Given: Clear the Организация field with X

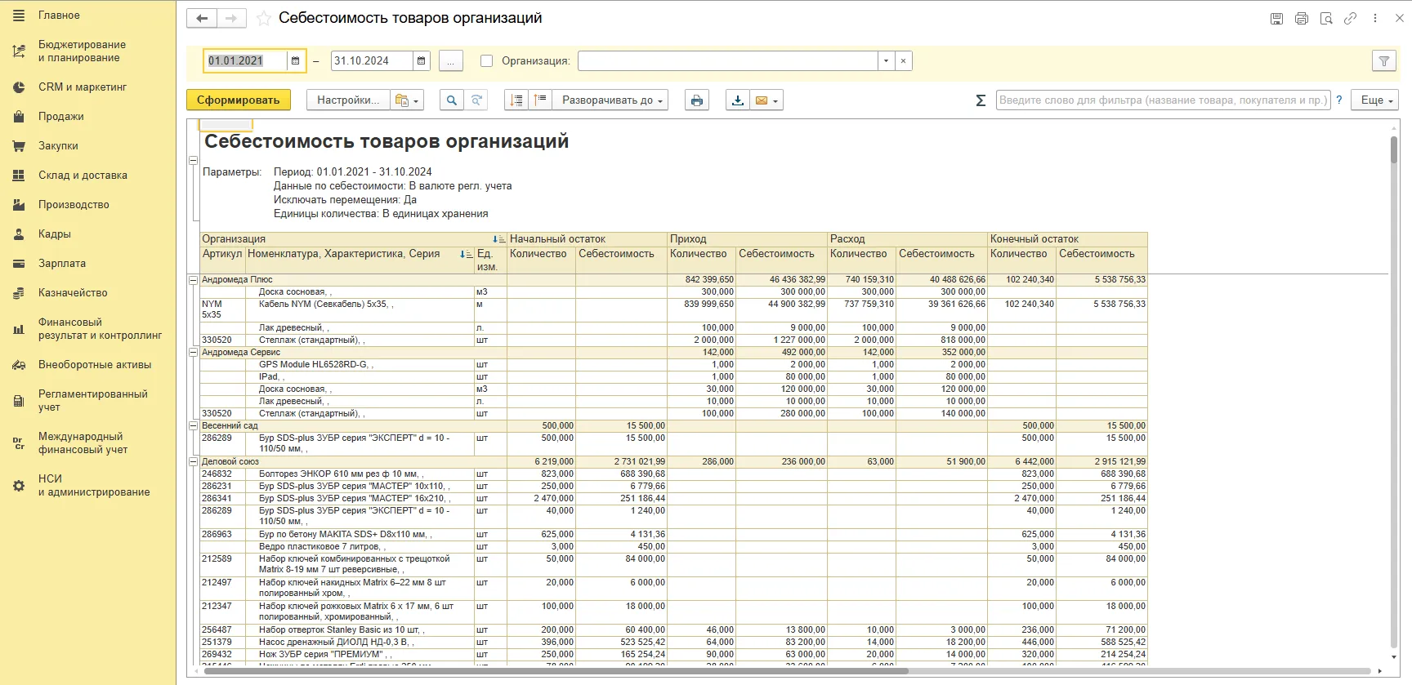Looking at the screenshot, I should [903, 60].
